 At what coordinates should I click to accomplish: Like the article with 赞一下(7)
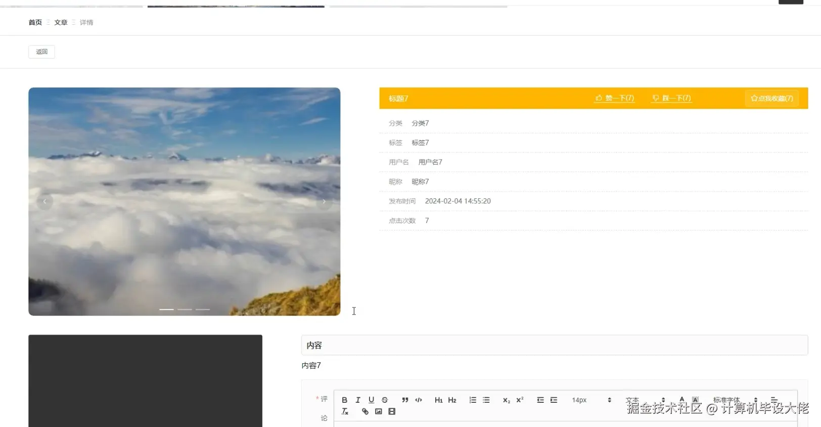click(x=614, y=98)
